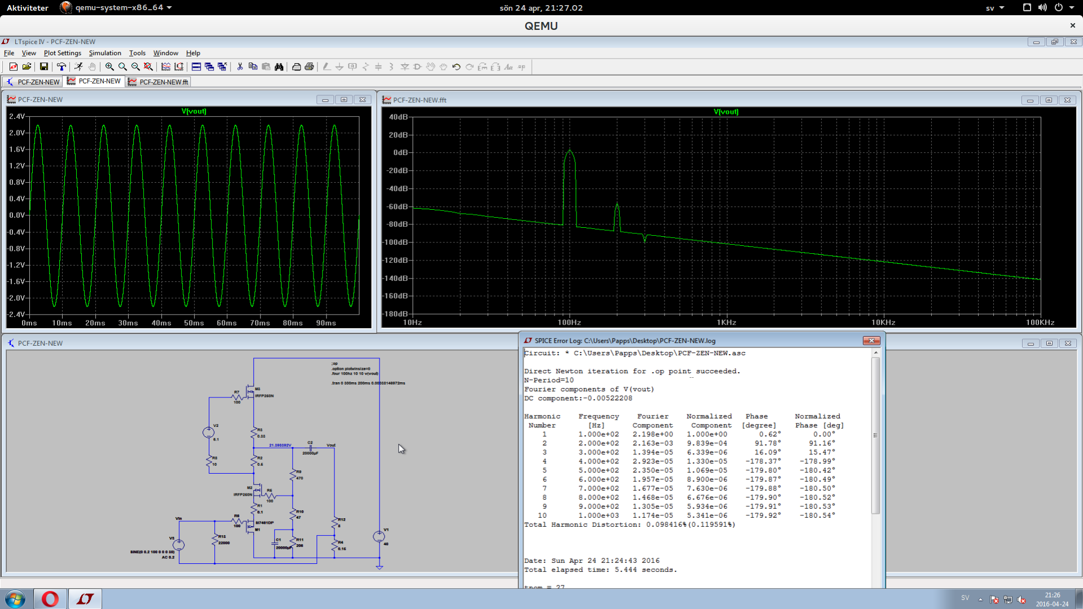Select the Cut scissors icon
The width and height of the screenshot is (1083, 609).
pos(240,67)
